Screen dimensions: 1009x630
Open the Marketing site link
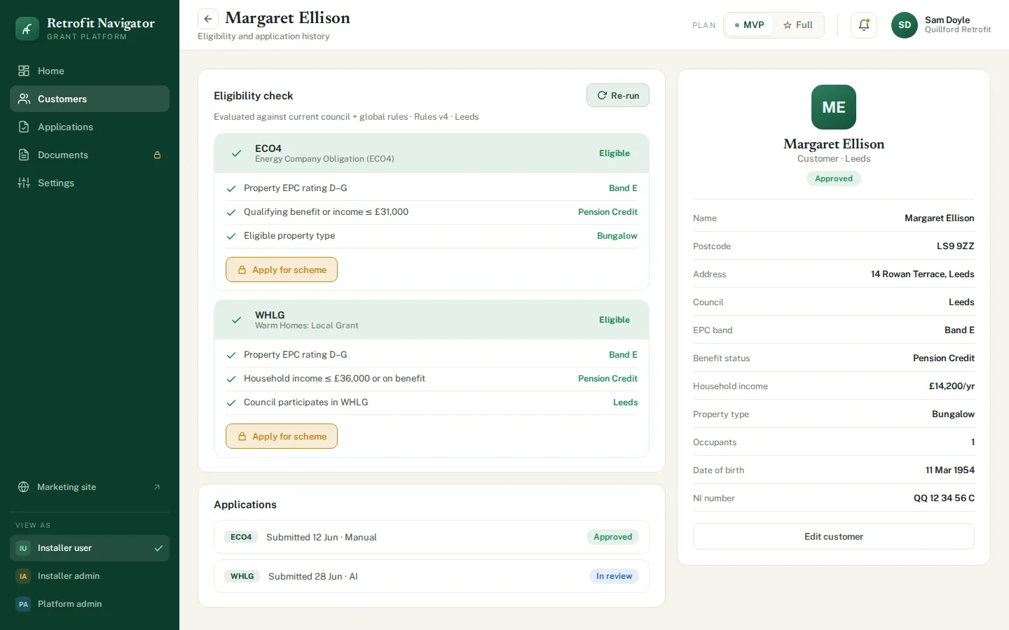(x=90, y=487)
